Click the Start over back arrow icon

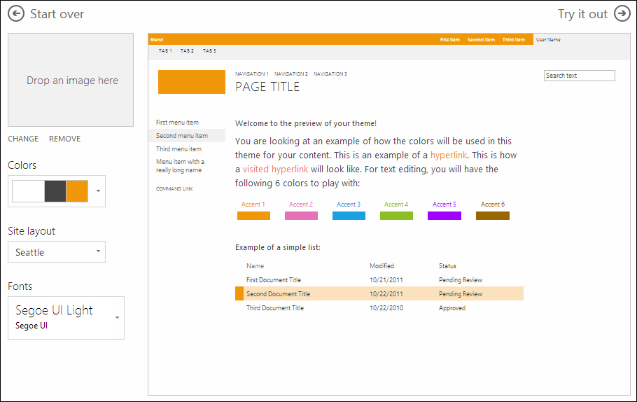click(x=16, y=14)
